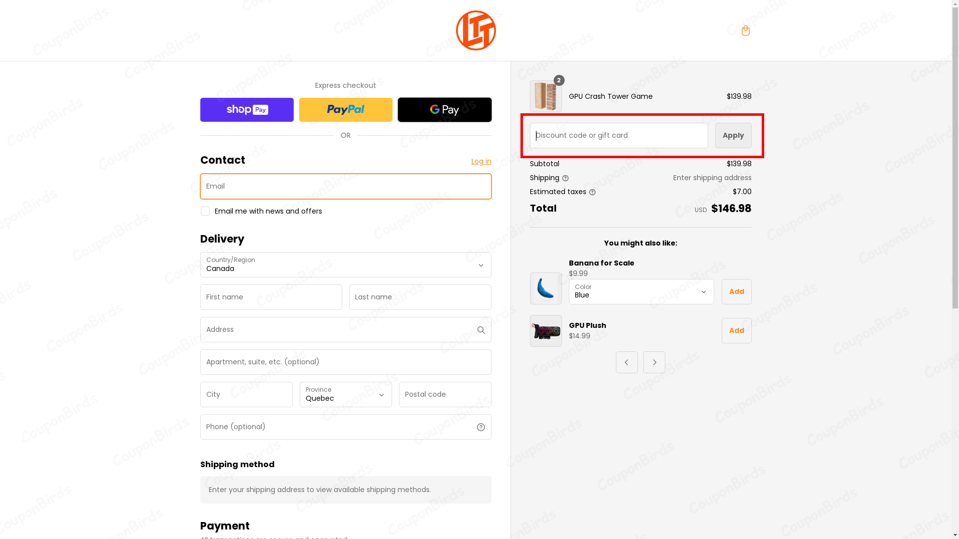Viewport: 959px width, 539px height.
Task: Open the Log in link
Action: click(481, 161)
